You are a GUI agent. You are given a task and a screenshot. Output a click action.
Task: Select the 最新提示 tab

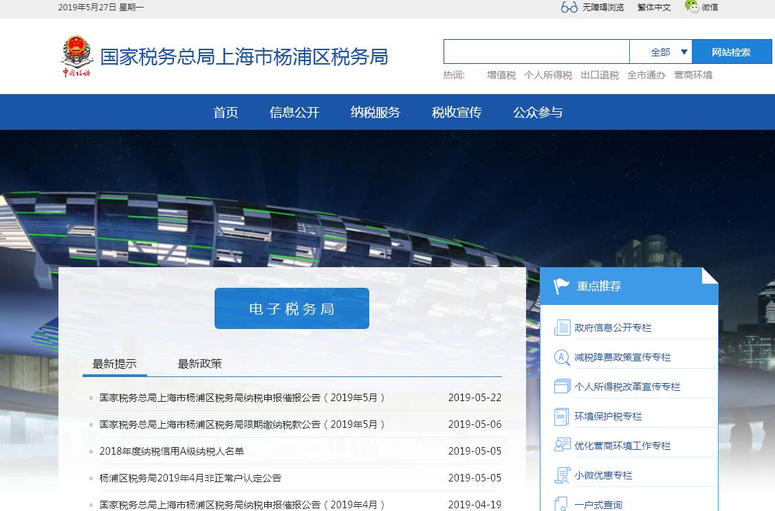[x=114, y=364]
